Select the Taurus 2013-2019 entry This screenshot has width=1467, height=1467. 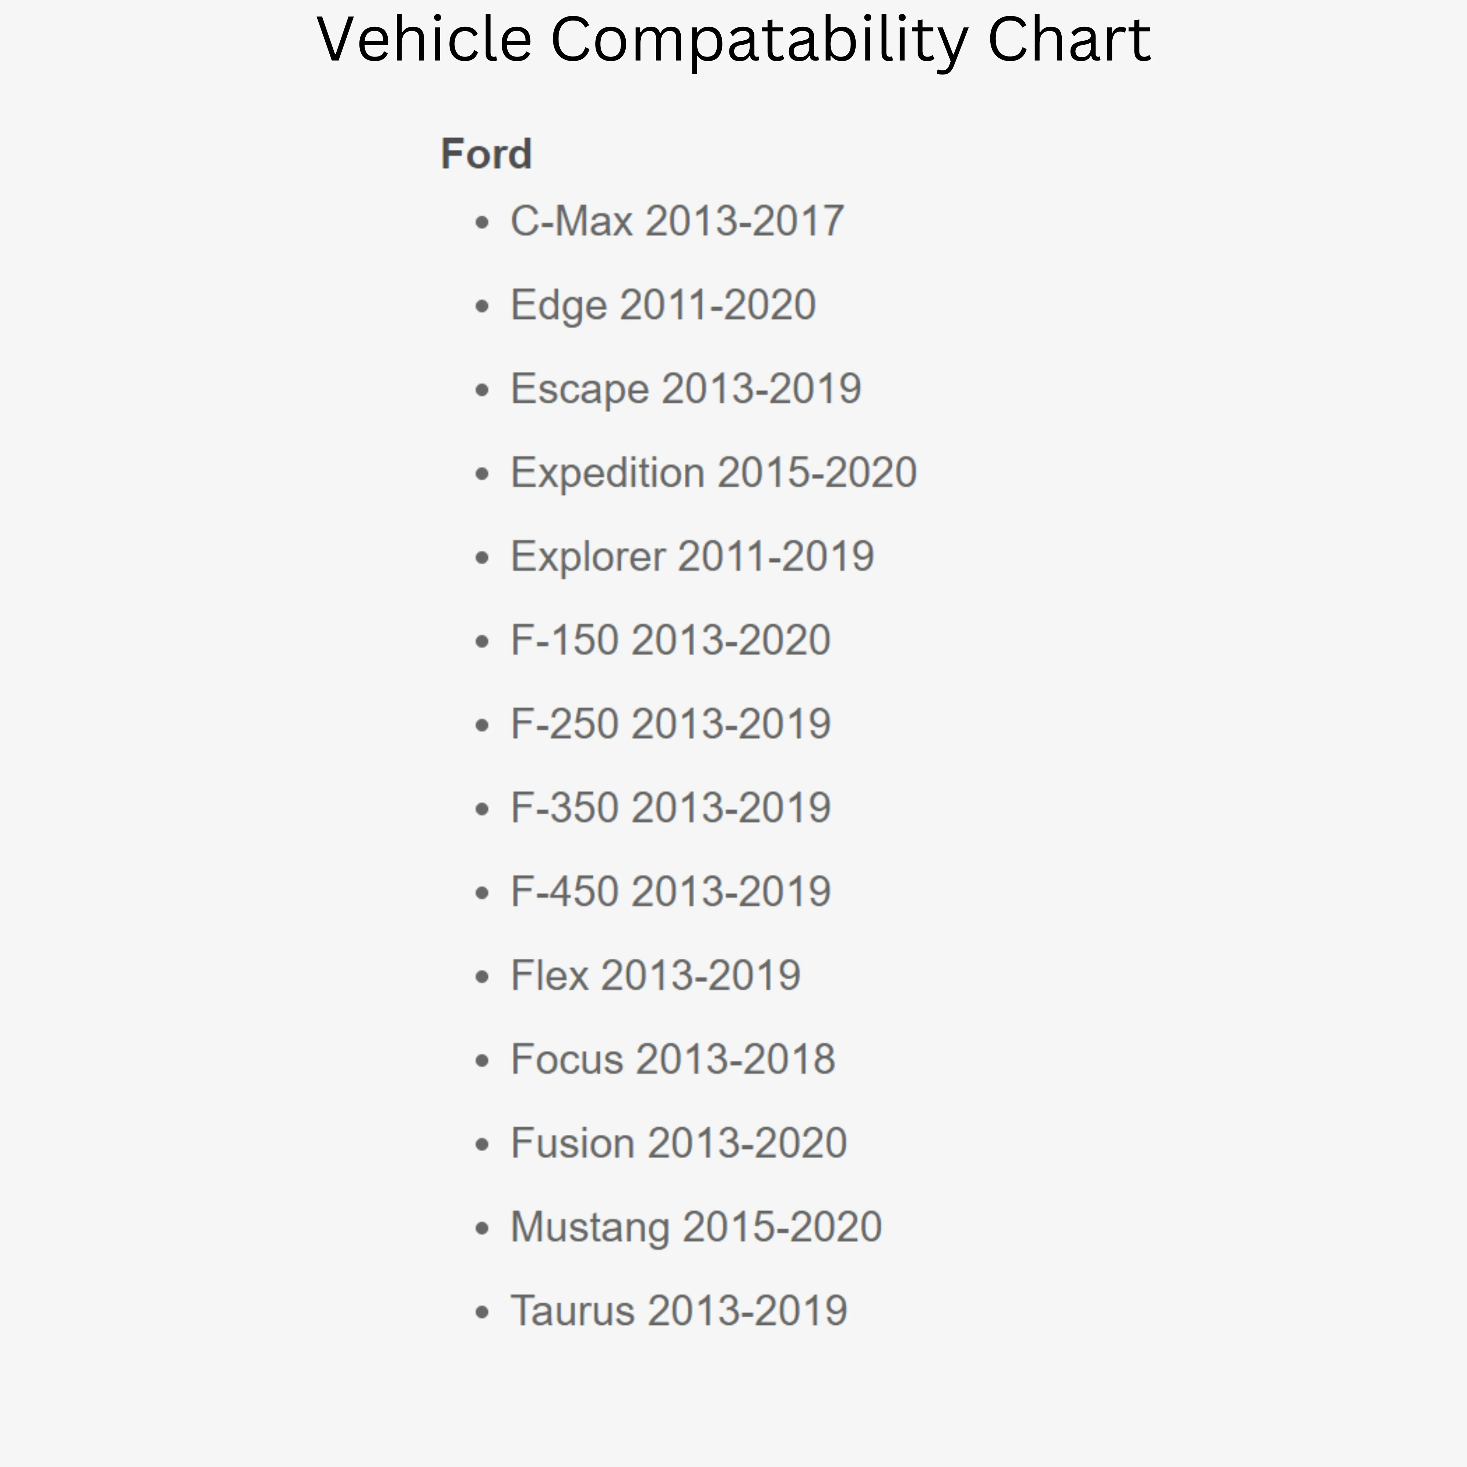(679, 1310)
